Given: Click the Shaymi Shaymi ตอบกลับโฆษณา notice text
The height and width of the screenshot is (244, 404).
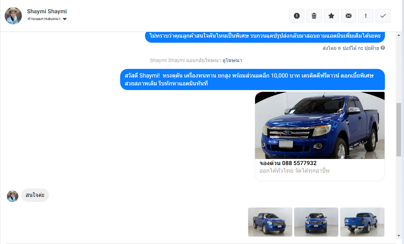Looking at the screenshot, I should pos(185,60).
